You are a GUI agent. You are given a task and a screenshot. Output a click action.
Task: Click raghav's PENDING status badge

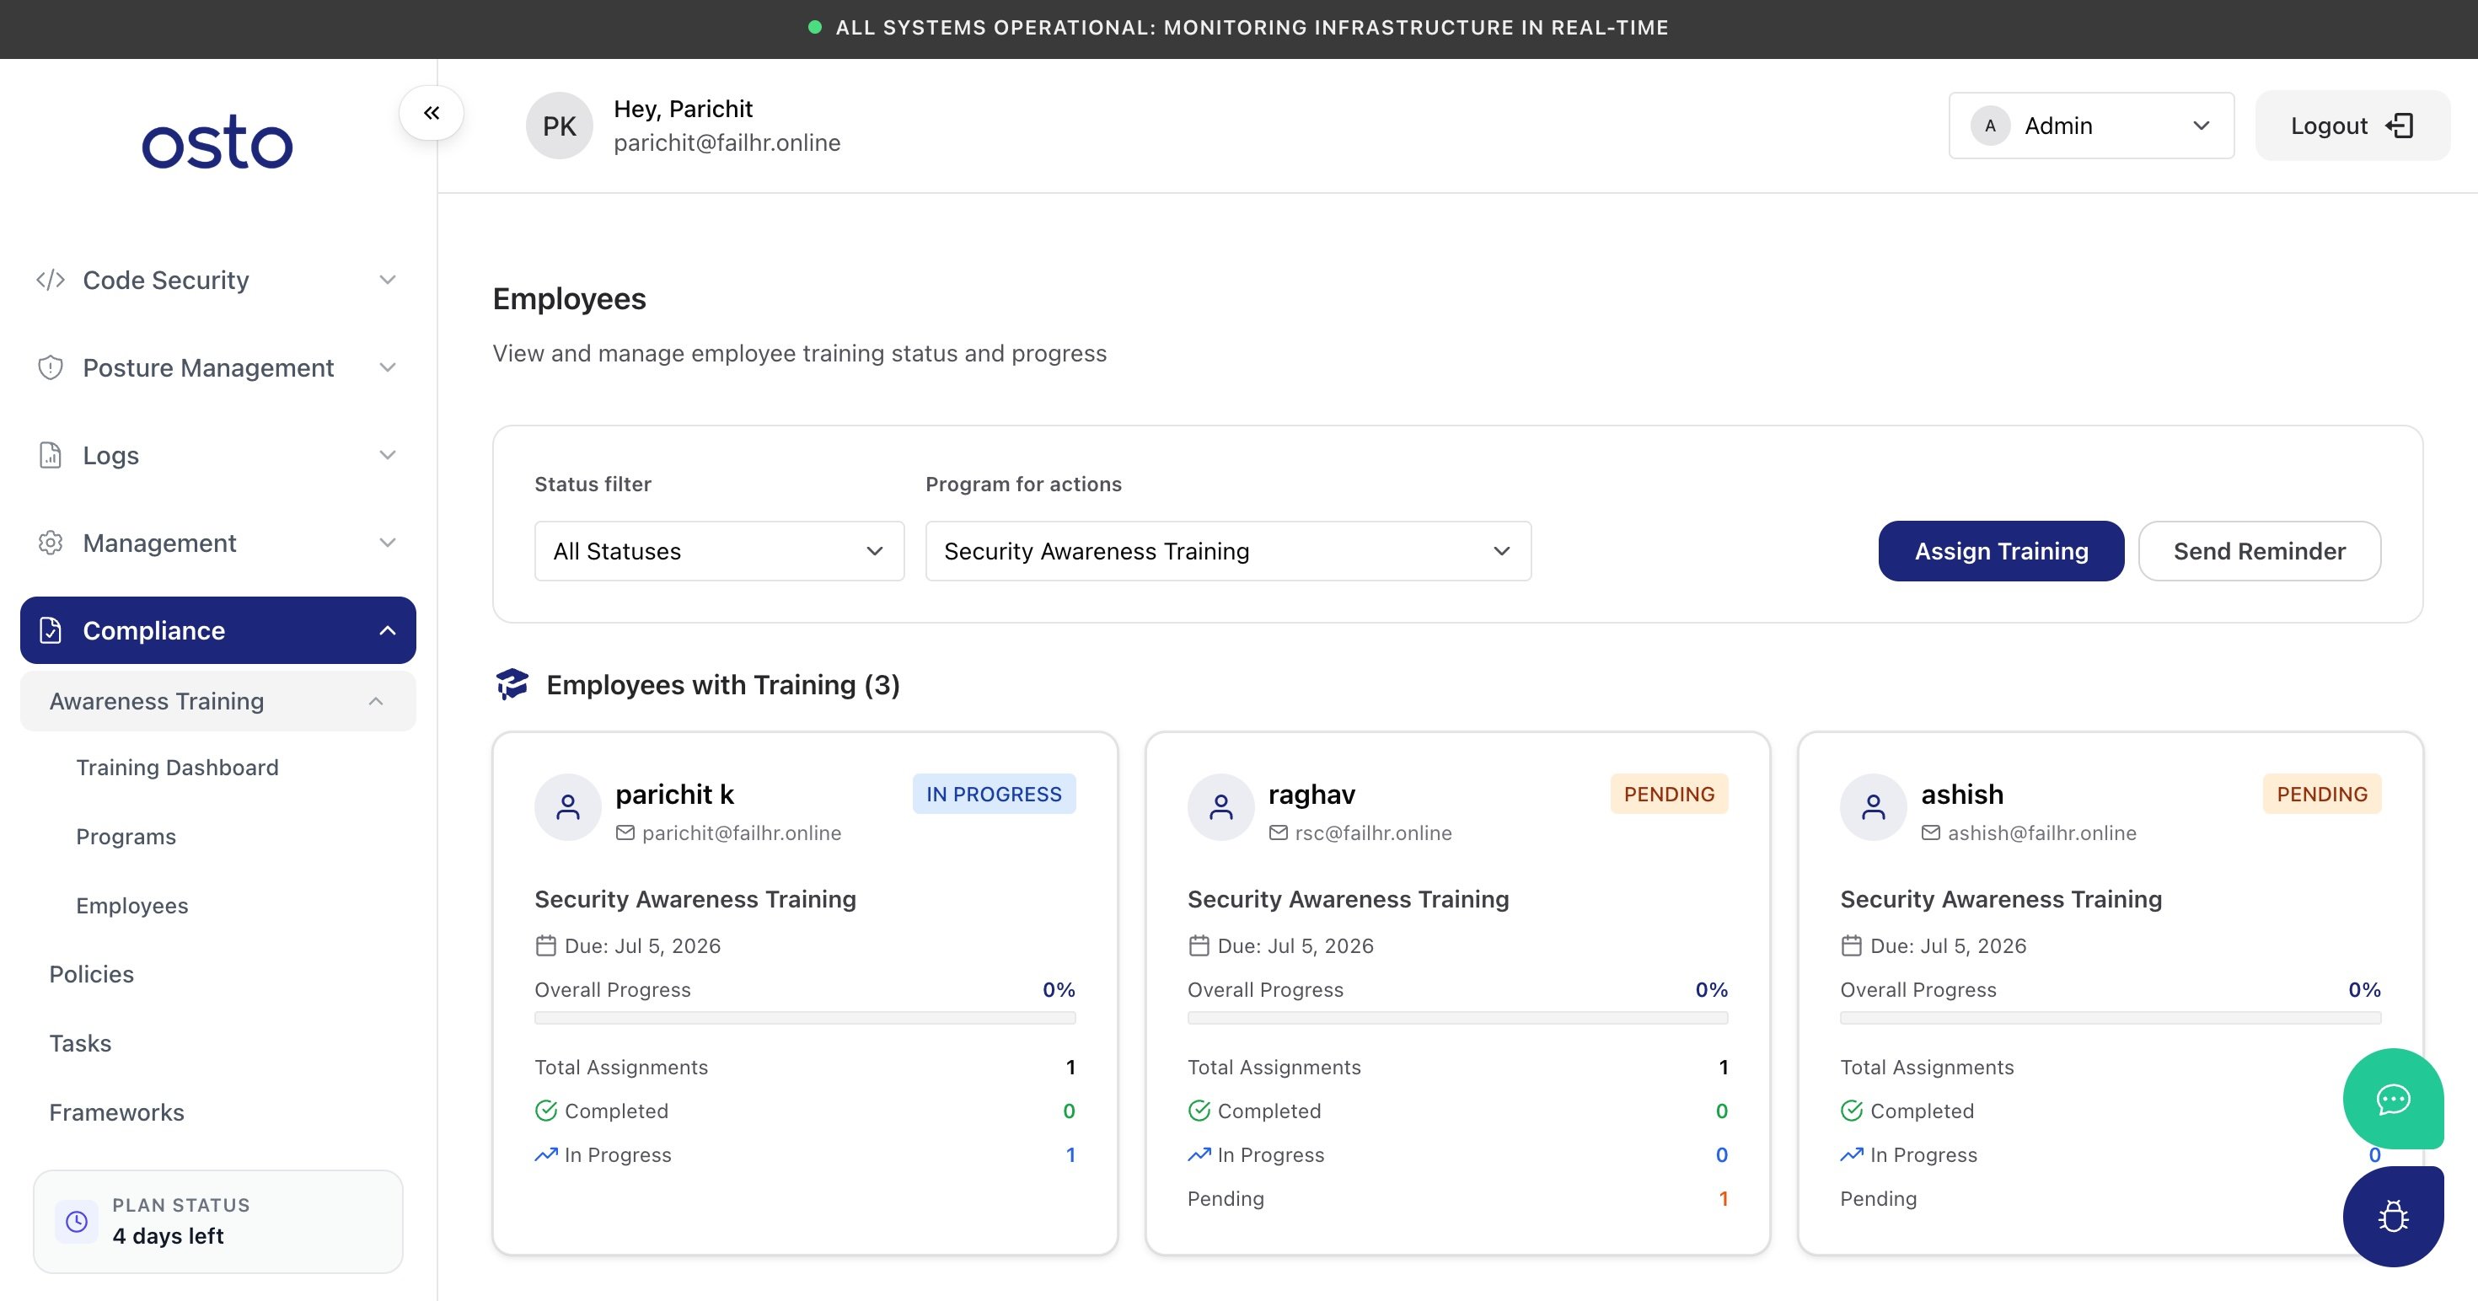coord(1669,795)
